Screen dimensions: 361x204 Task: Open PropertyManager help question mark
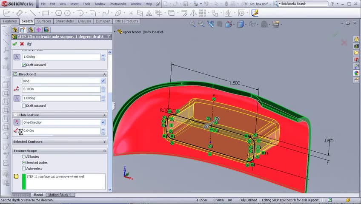109,36
